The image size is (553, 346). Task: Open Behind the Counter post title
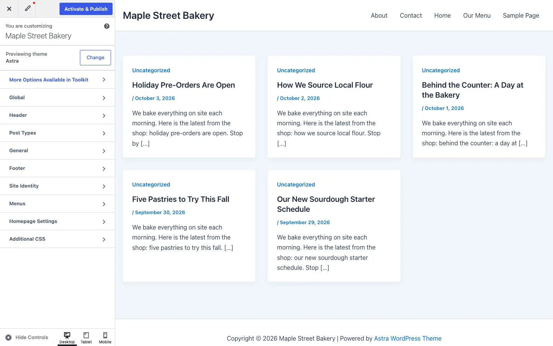(x=473, y=90)
